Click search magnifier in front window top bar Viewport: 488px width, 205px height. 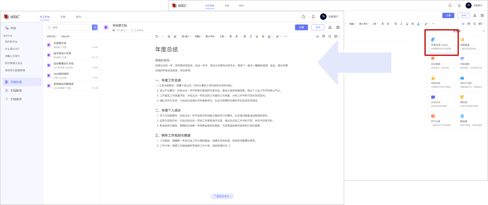(x=304, y=17)
